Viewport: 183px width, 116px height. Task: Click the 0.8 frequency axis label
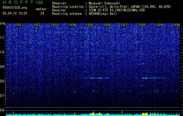(x=2, y=81)
